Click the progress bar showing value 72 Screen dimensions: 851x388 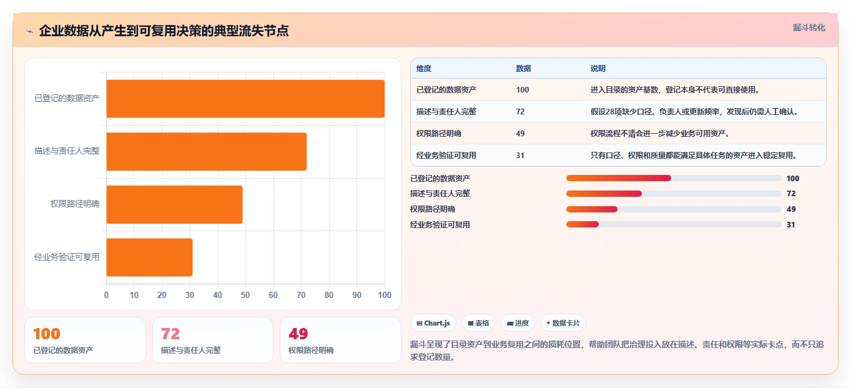tap(674, 194)
